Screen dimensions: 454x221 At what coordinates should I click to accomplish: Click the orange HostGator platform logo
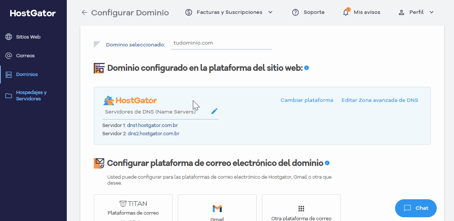point(130,100)
